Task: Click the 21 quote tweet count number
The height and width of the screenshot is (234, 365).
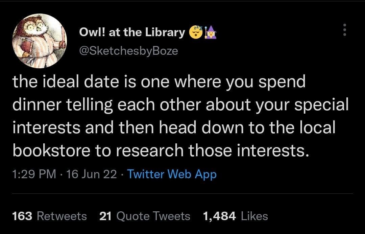Action: (x=106, y=216)
